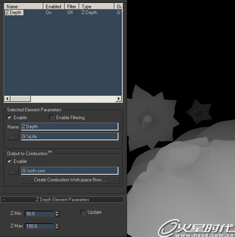
Task: Click the Name field containing Z Depth
Action: [69, 127]
